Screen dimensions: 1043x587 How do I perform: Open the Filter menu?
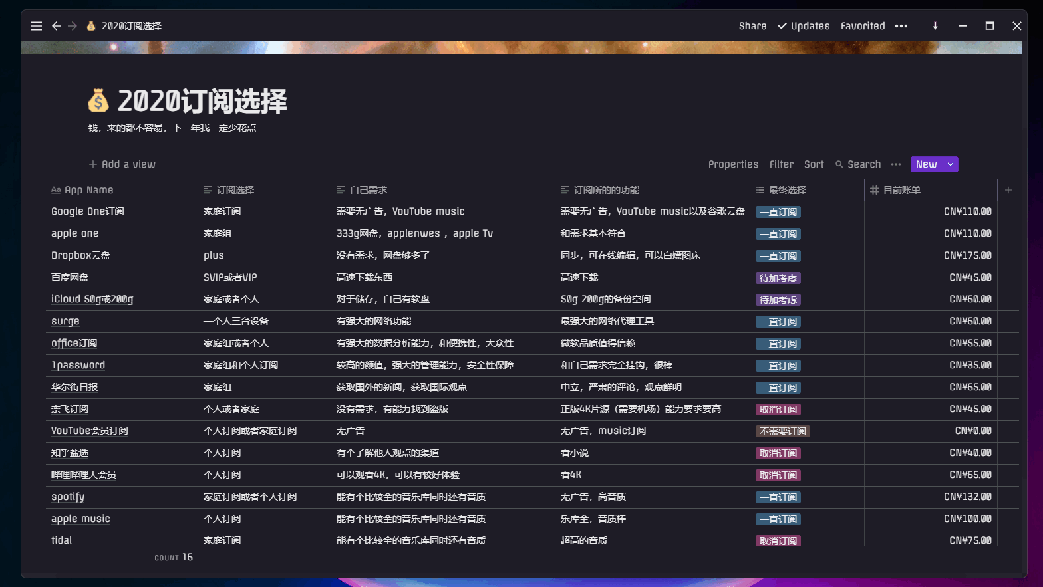click(781, 164)
